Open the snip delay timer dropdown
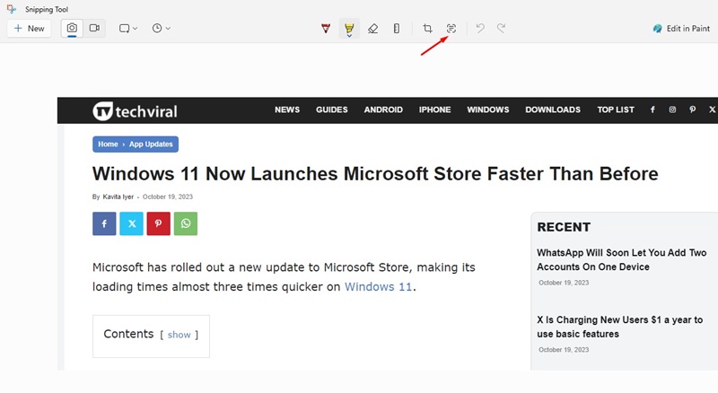Image resolution: width=718 pixels, height=393 pixels. 162,29
